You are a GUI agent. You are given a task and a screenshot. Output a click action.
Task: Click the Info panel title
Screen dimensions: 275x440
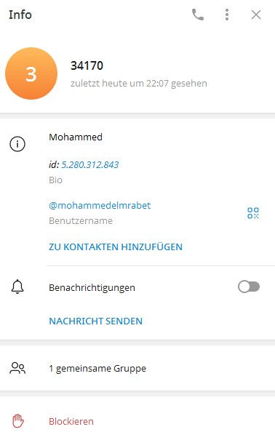click(x=20, y=15)
